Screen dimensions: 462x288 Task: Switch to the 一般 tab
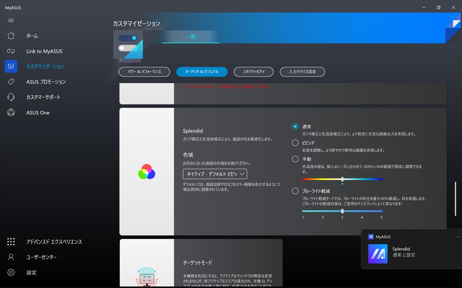coord(191,37)
